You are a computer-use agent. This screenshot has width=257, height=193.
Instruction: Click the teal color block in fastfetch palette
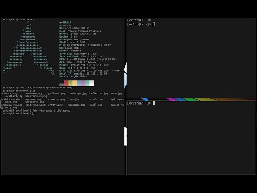[87, 83]
